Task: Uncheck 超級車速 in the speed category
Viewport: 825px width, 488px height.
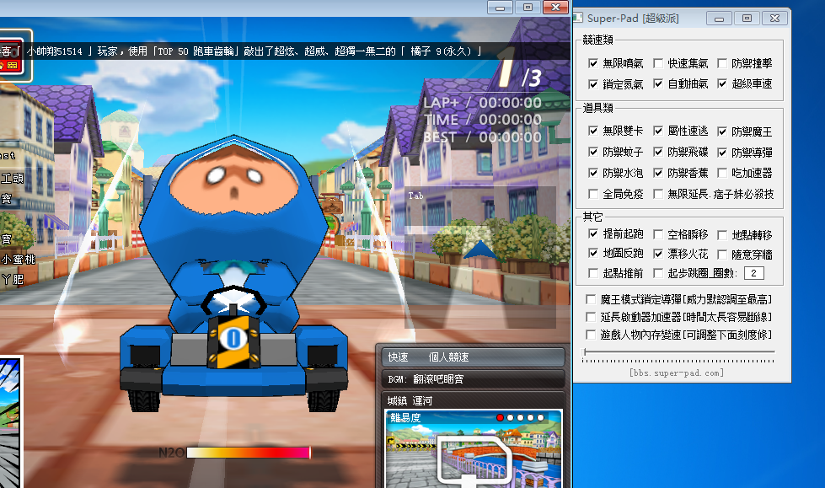Action: pyautogui.click(x=722, y=83)
